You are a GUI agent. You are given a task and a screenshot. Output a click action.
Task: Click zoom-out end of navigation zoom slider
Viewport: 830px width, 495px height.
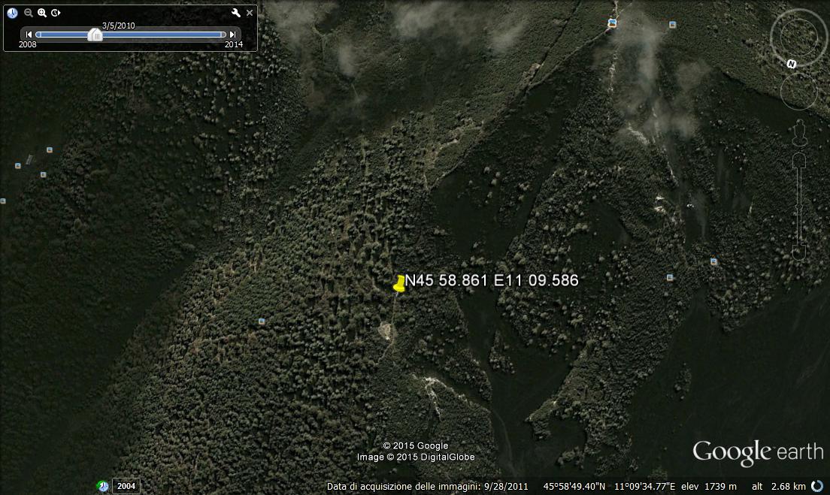[799, 253]
